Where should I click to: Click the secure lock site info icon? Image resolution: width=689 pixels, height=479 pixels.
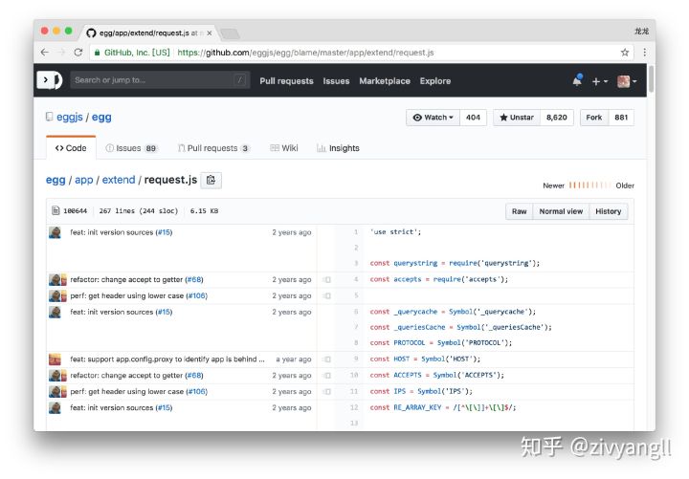[97, 53]
